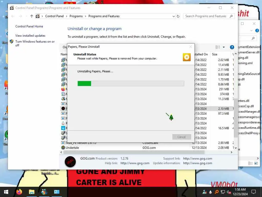Image resolution: width=262 pixels, height=197 pixels.
Task: Click the large GOG.com icon in the details pane
Action: click(x=70, y=162)
